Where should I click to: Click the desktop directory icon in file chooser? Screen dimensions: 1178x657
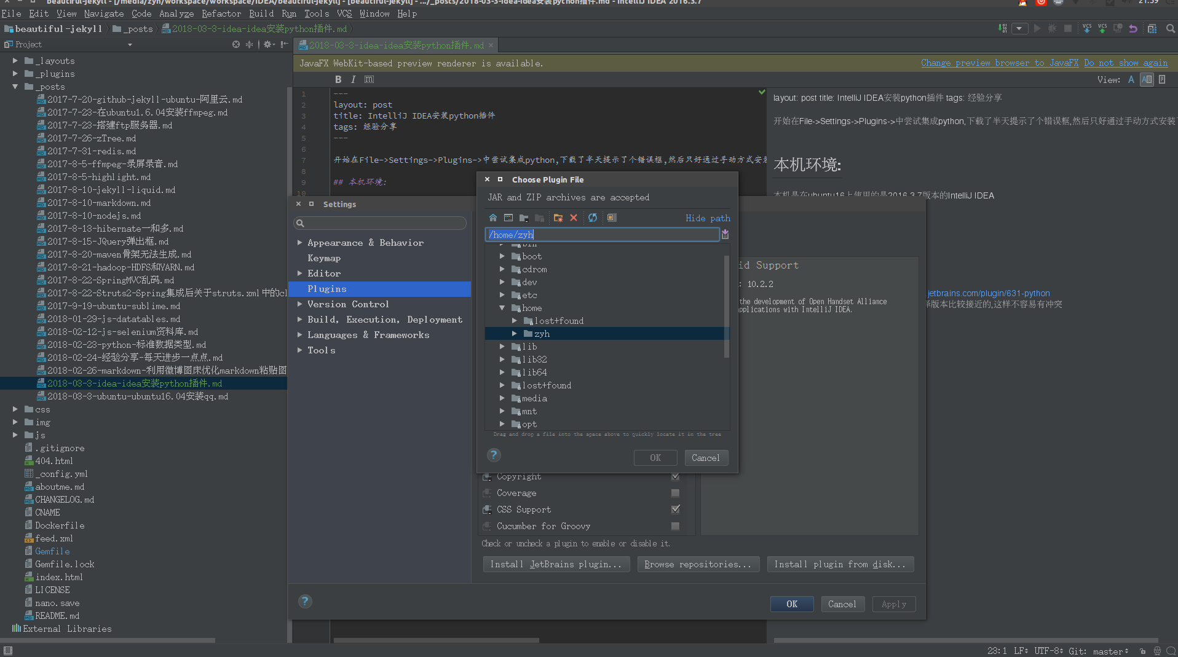[x=508, y=218]
